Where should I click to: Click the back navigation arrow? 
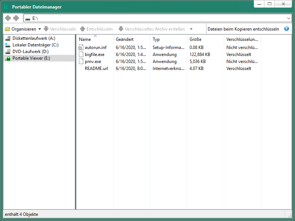(7, 18)
